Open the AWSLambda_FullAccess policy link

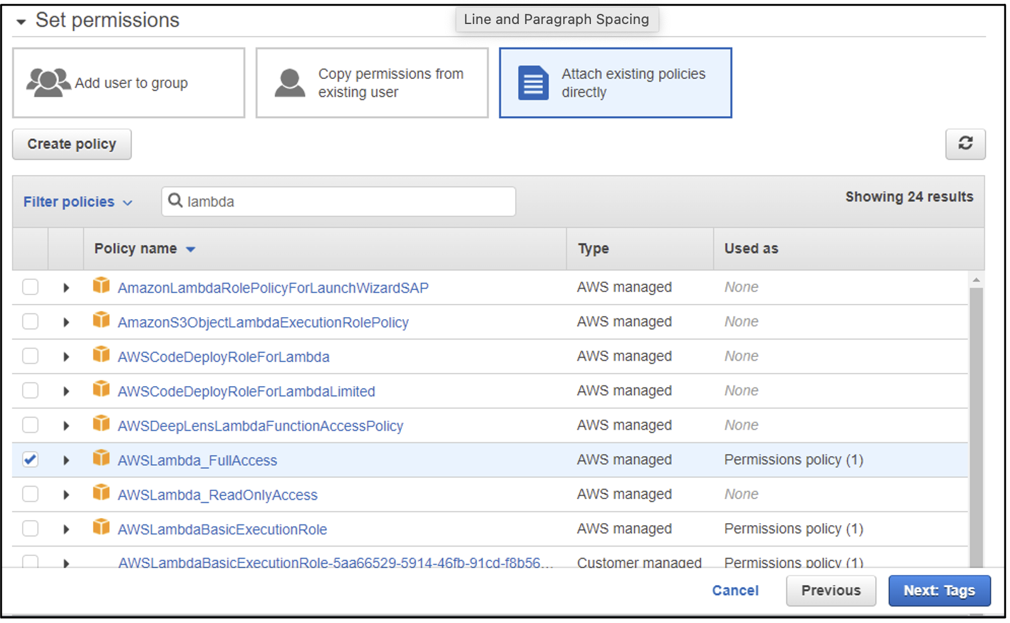click(x=197, y=460)
